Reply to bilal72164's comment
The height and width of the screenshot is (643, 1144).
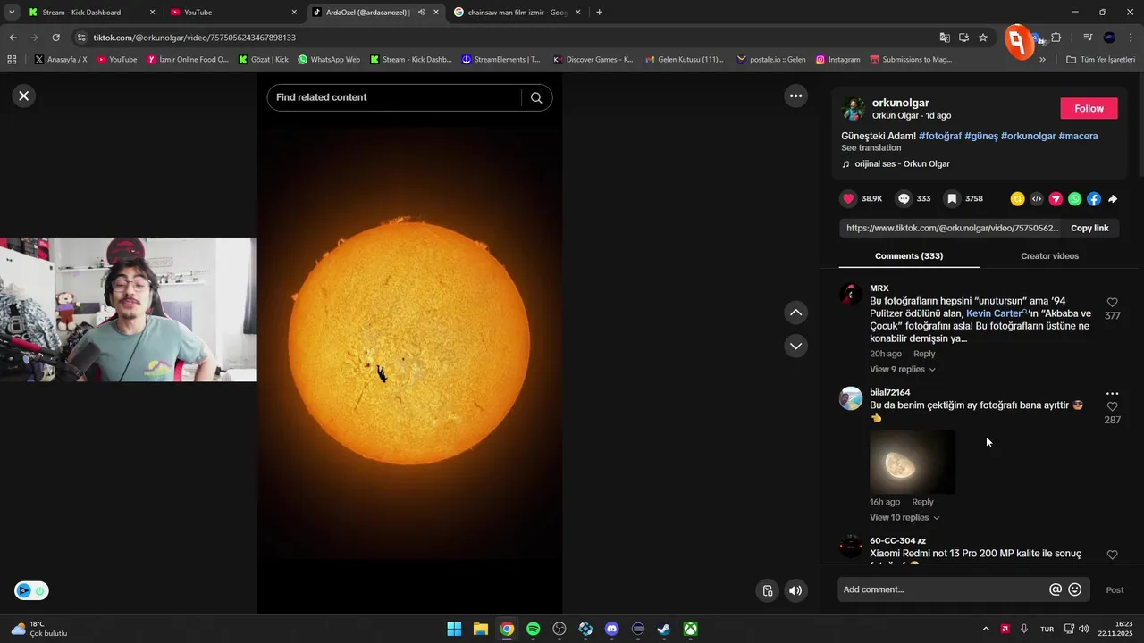[x=922, y=502]
